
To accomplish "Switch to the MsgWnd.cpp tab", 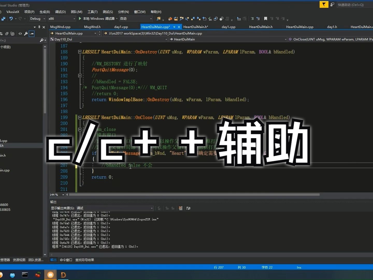I will tap(60, 27).
